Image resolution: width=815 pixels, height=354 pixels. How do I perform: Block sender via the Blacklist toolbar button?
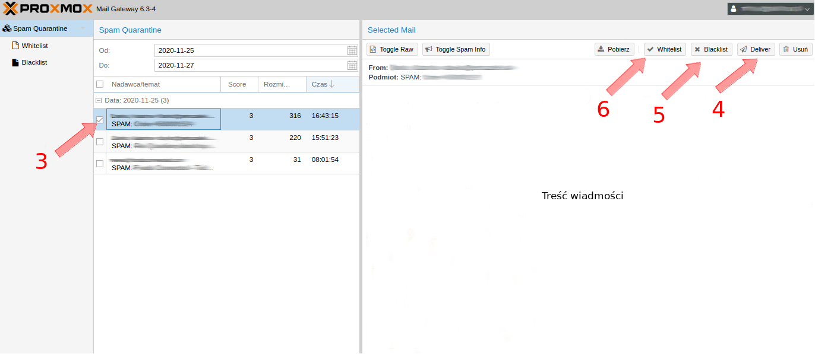(x=711, y=49)
